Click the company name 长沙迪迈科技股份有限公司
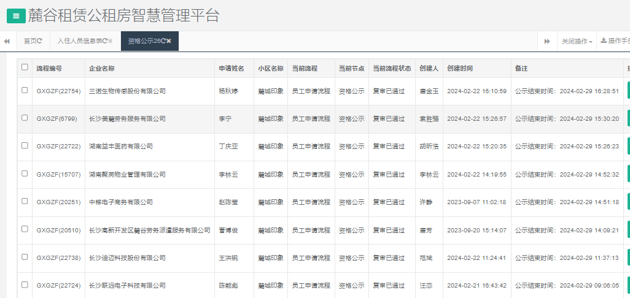The image size is (630, 298). (127, 258)
